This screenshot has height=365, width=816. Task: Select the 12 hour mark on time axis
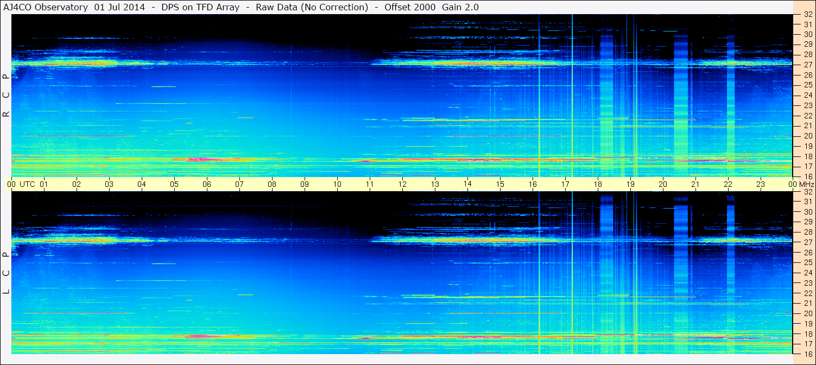402,184
